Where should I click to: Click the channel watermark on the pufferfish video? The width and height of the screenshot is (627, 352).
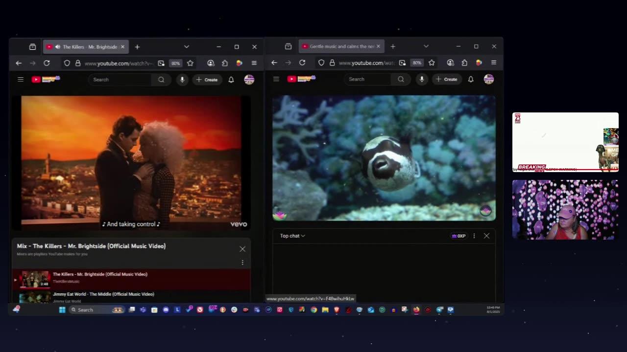click(485, 211)
